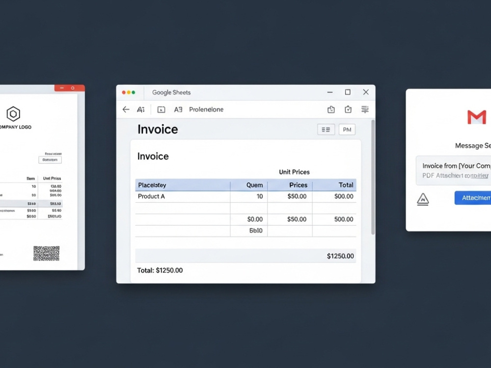Image resolution: width=491 pixels, height=368 pixels.
Task: Click the Total: $1250.00 text
Action: coord(160,270)
